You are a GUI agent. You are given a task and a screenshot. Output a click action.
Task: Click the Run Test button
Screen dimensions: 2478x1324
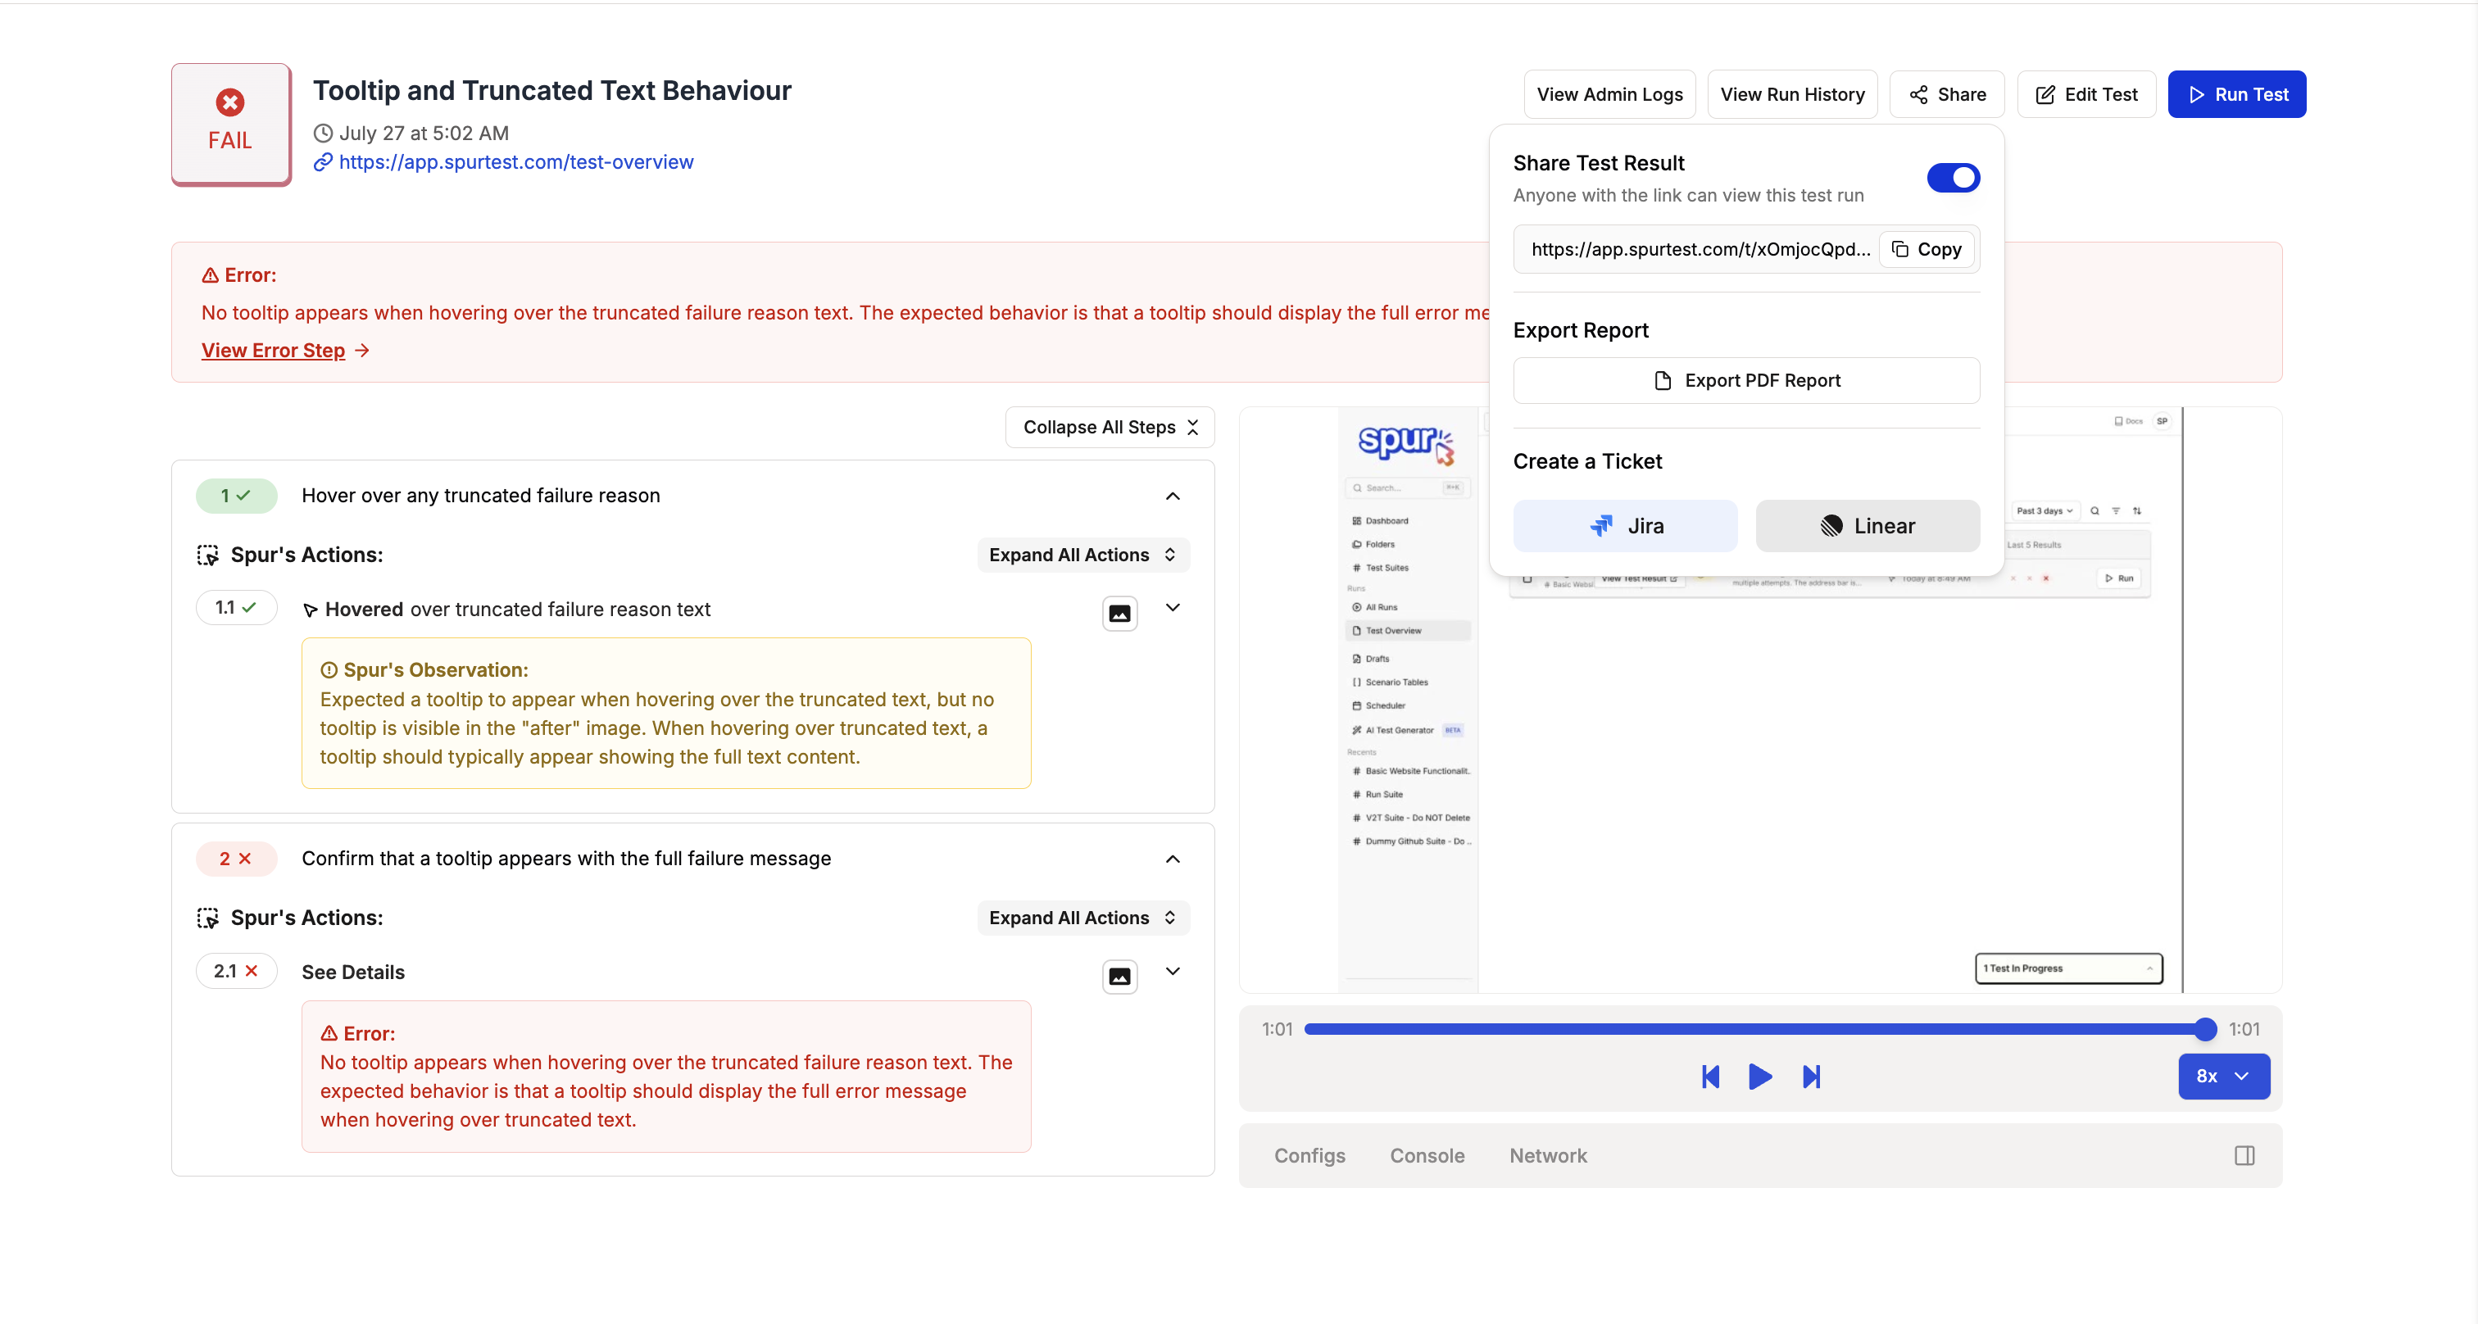pos(2236,94)
